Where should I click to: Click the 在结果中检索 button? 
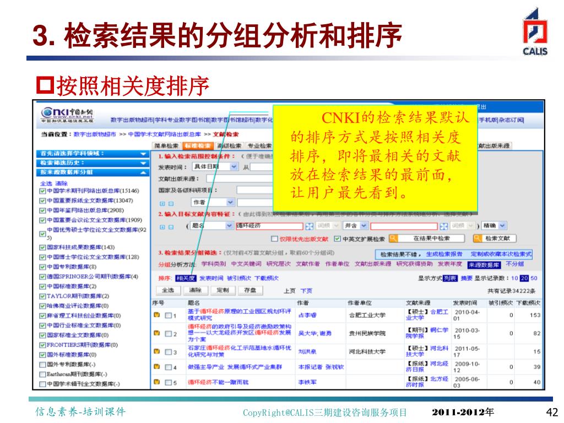tap(427, 238)
